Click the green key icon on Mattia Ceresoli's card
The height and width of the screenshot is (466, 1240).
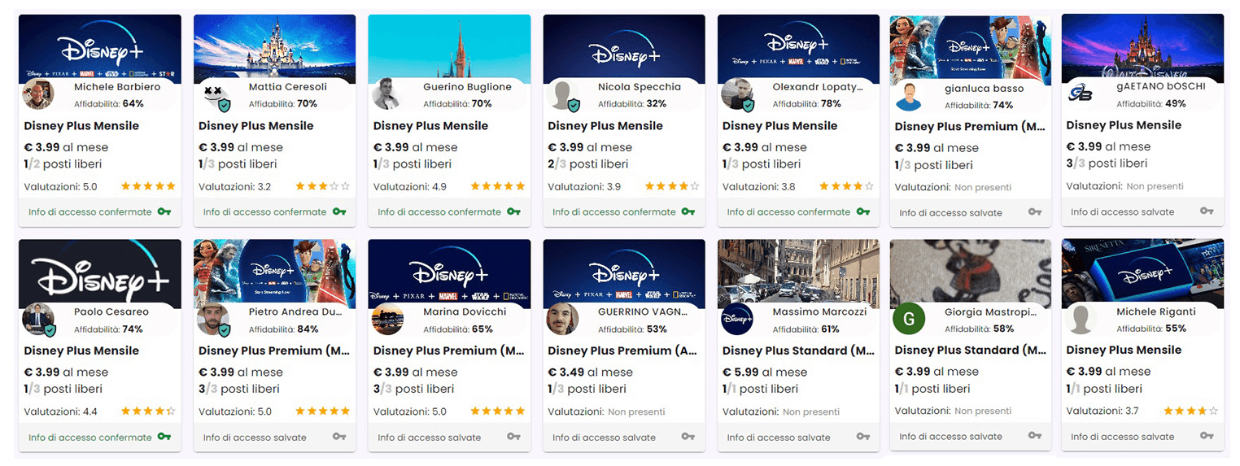[338, 211]
